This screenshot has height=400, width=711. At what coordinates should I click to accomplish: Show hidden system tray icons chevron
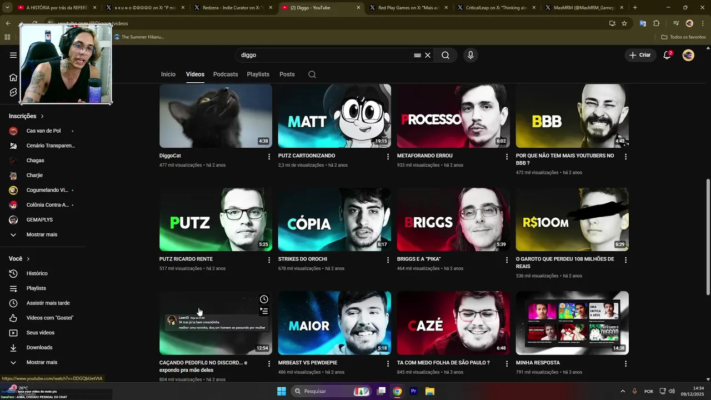622,391
